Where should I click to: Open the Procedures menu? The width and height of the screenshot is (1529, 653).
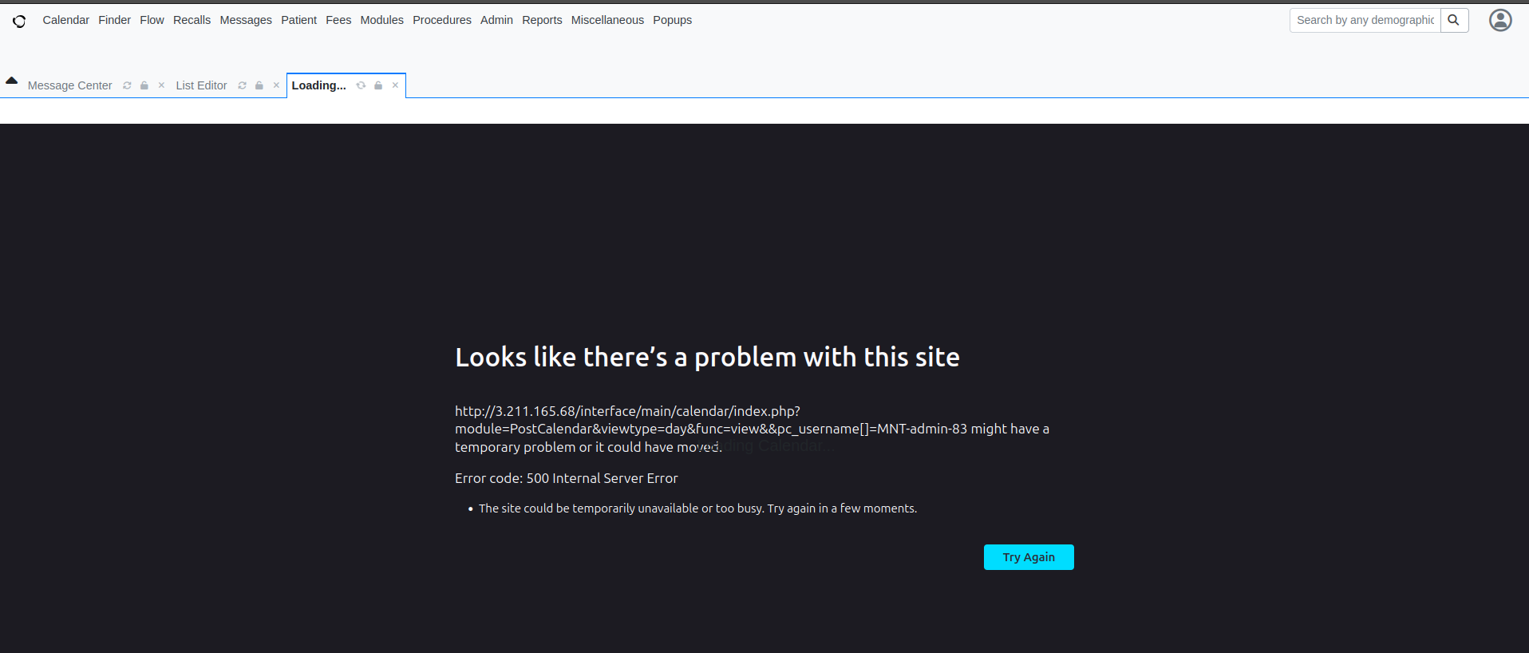[x=442, y=20]
